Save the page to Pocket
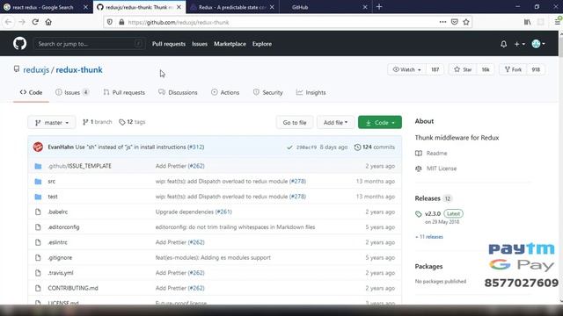563x316 pixels. [x=455, y=22]
